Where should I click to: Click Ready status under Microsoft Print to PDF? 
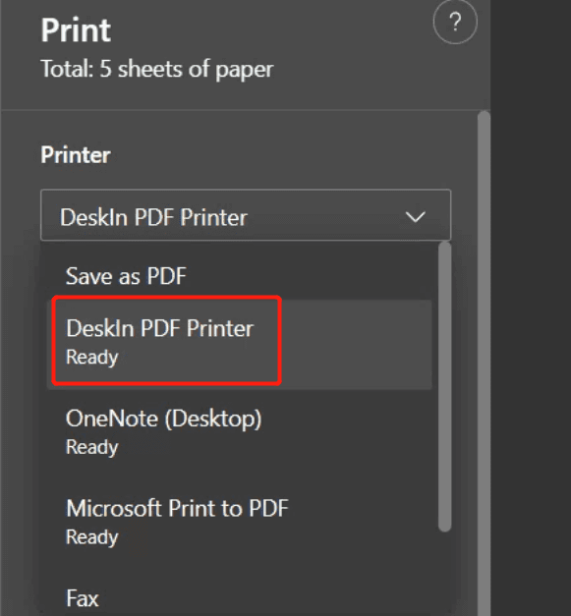pos(92,537)
